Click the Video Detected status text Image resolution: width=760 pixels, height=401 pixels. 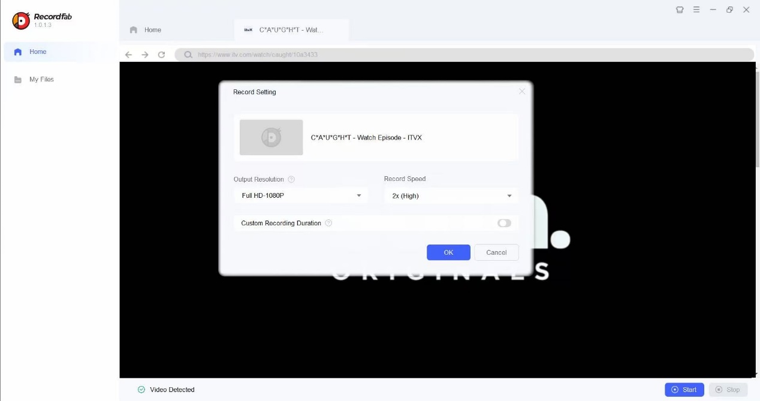tap(172, 390)
